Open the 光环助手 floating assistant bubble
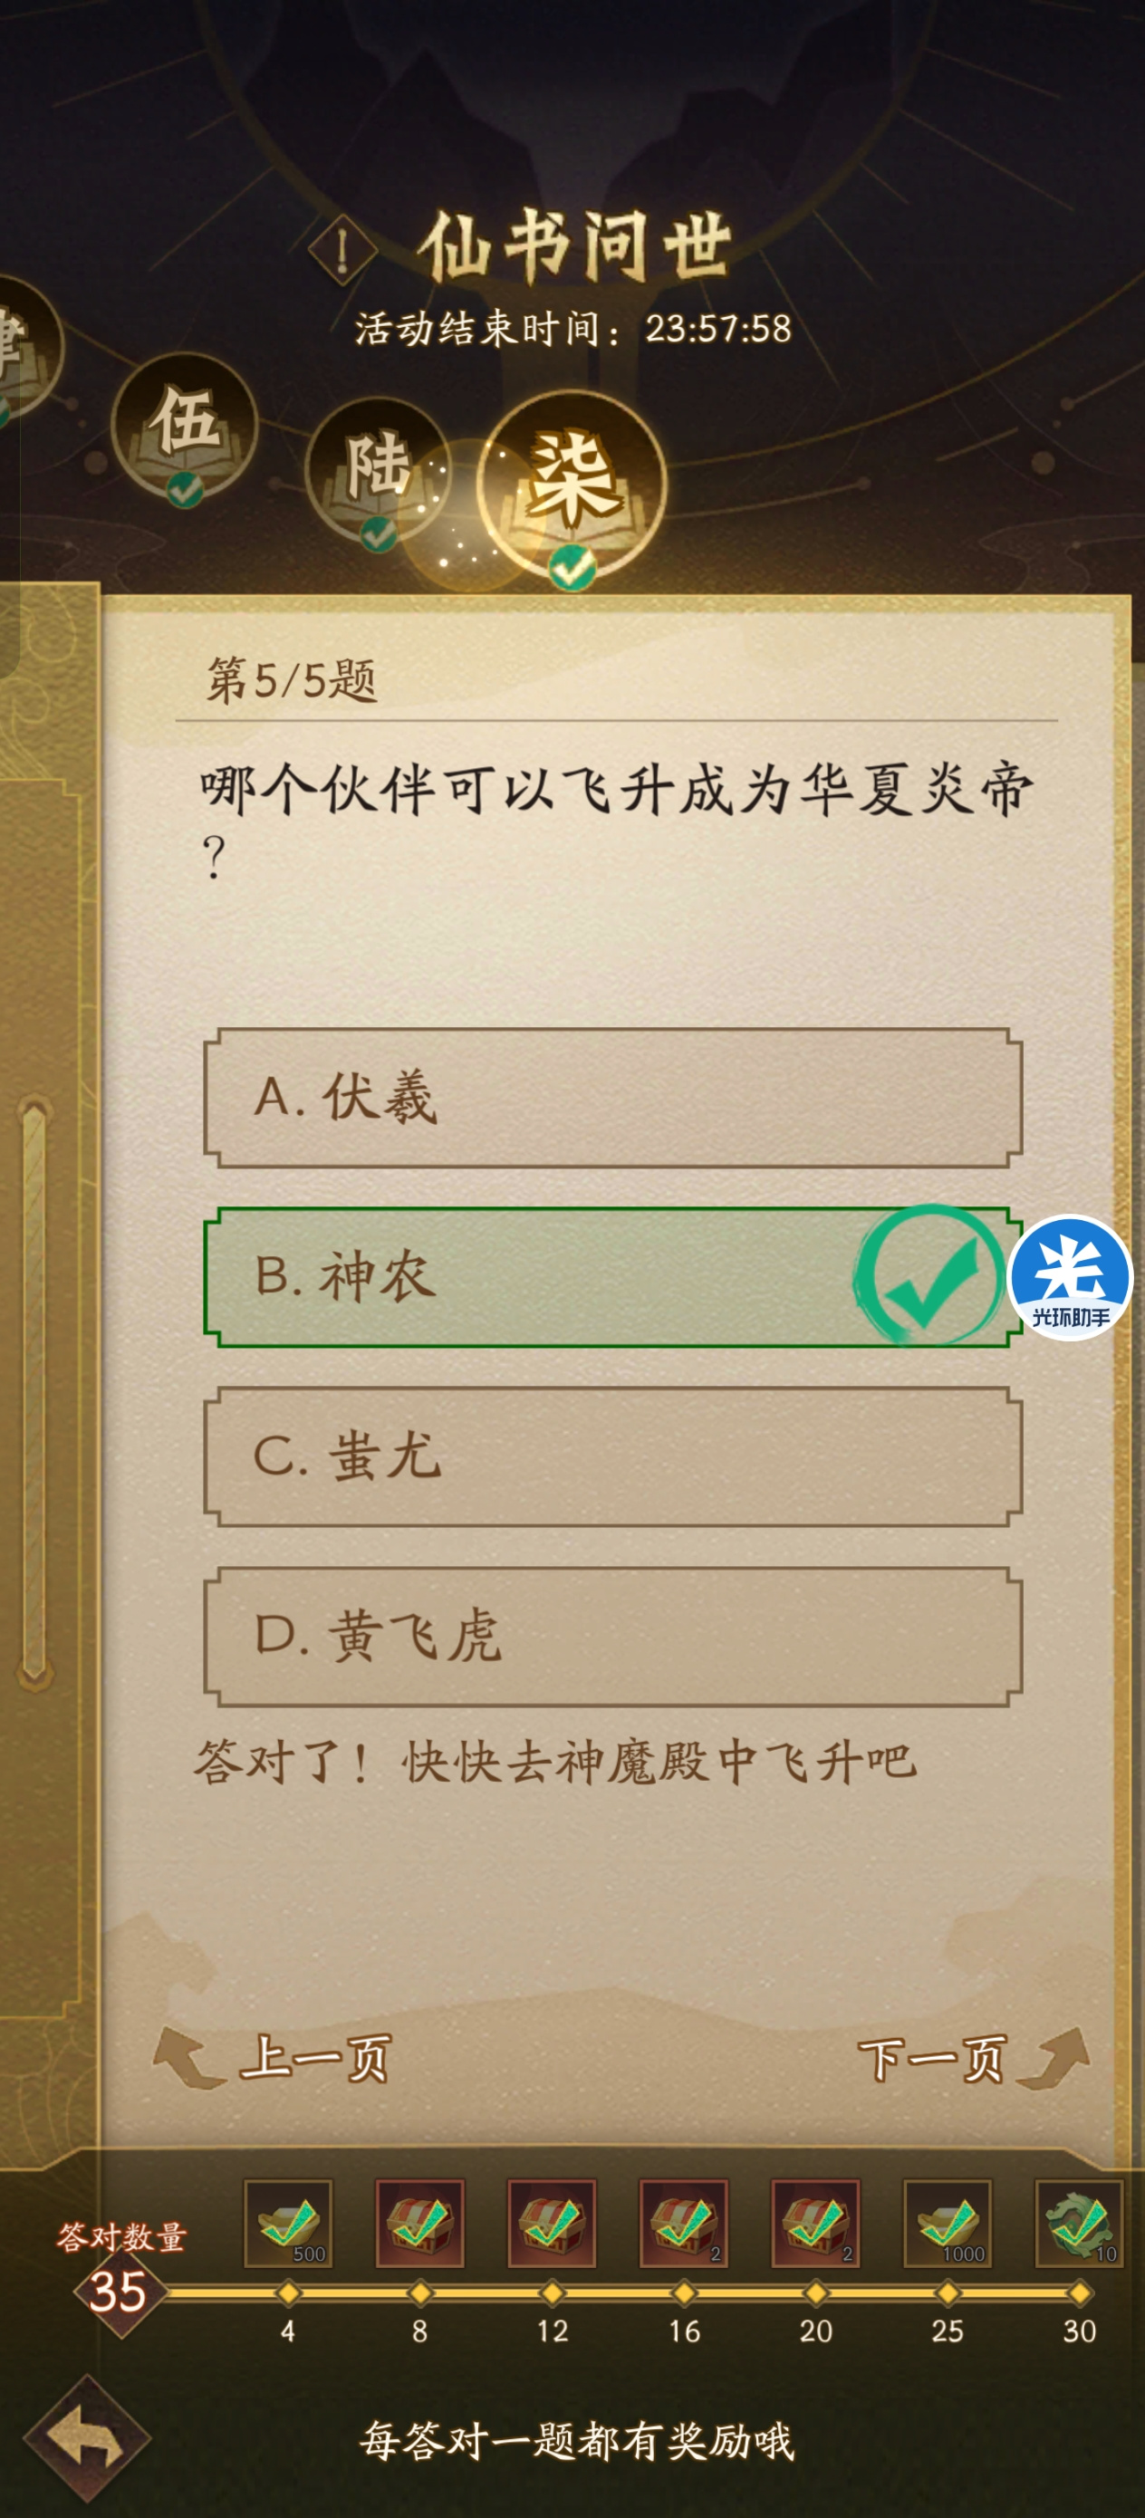1145x2518 pixels. (1070, 1276)
